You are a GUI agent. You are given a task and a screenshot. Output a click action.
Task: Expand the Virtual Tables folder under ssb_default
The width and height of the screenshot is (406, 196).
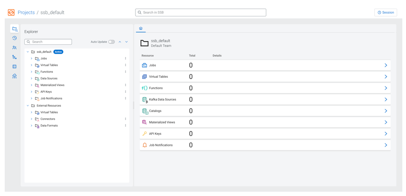click(x=31, y=65)
